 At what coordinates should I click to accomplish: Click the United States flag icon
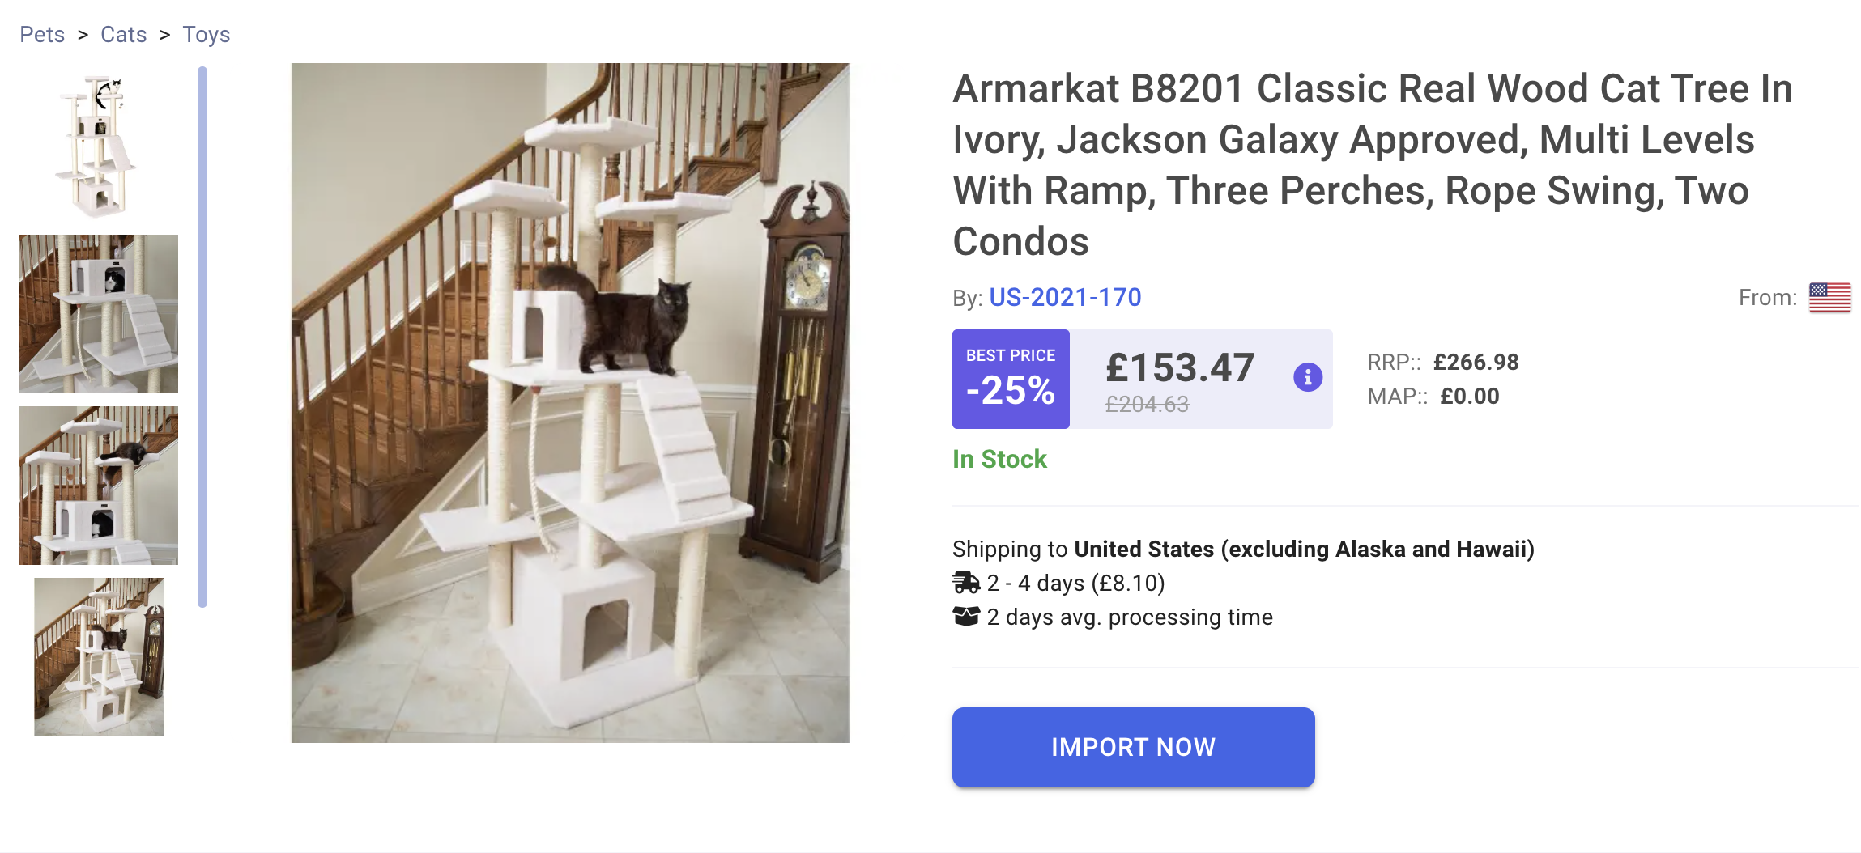coord(1829,298)
